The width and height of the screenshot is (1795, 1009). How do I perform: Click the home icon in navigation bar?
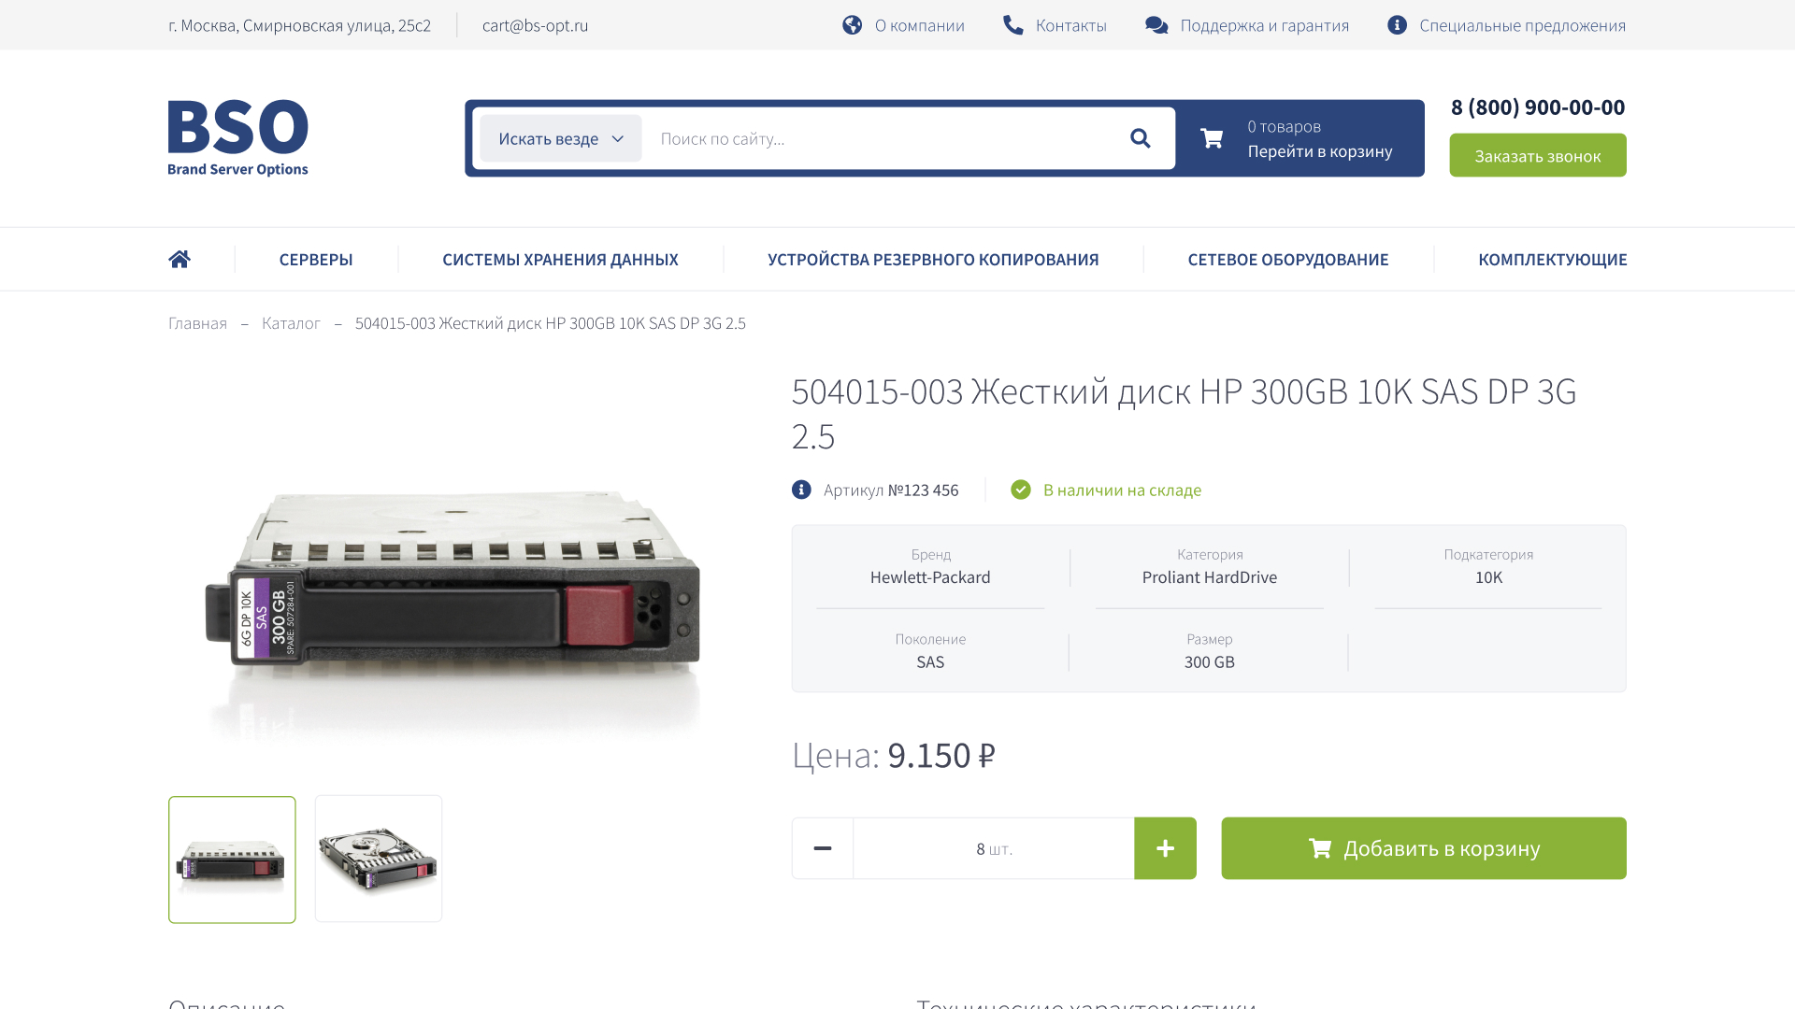(179, 259)
